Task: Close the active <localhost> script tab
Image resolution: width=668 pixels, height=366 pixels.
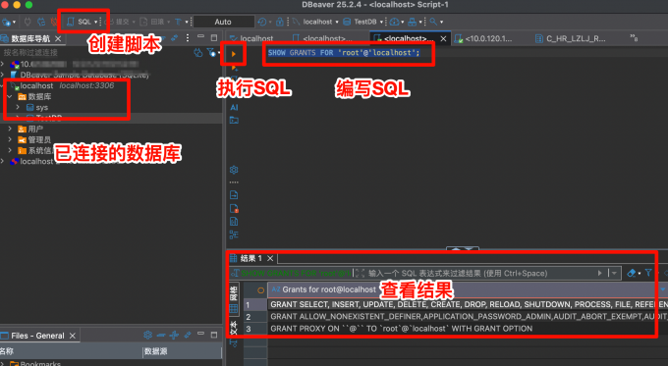Action: [x=443, y=38]
